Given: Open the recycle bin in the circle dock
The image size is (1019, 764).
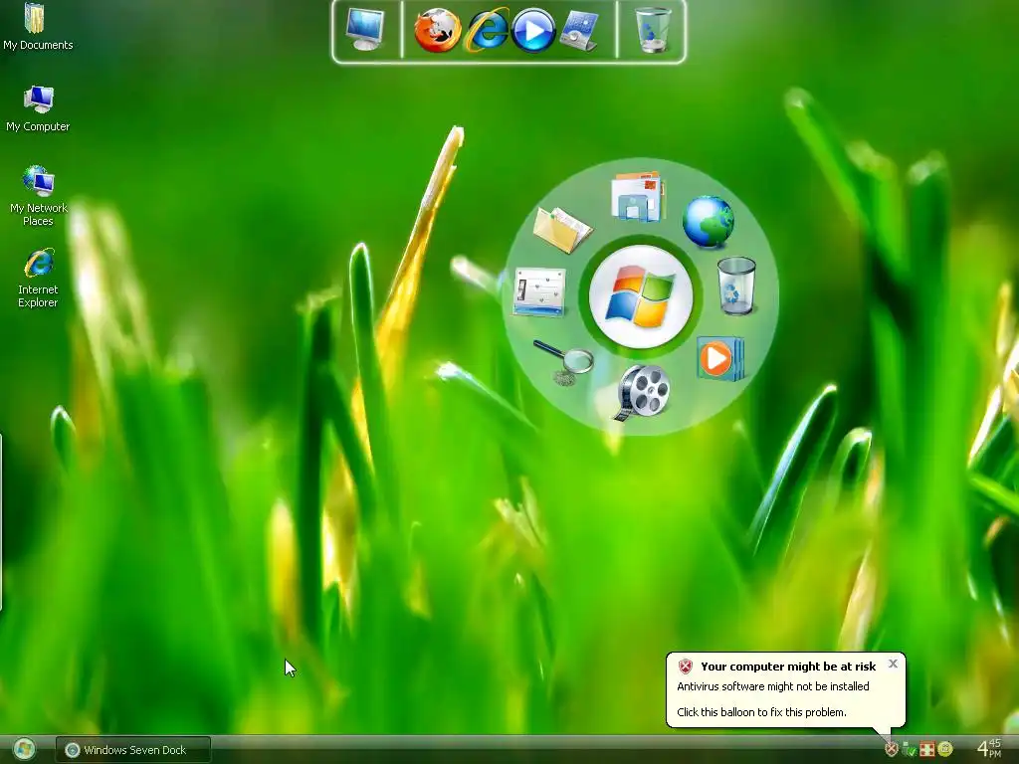Looking at the screenshot, I should click(736, 286).
